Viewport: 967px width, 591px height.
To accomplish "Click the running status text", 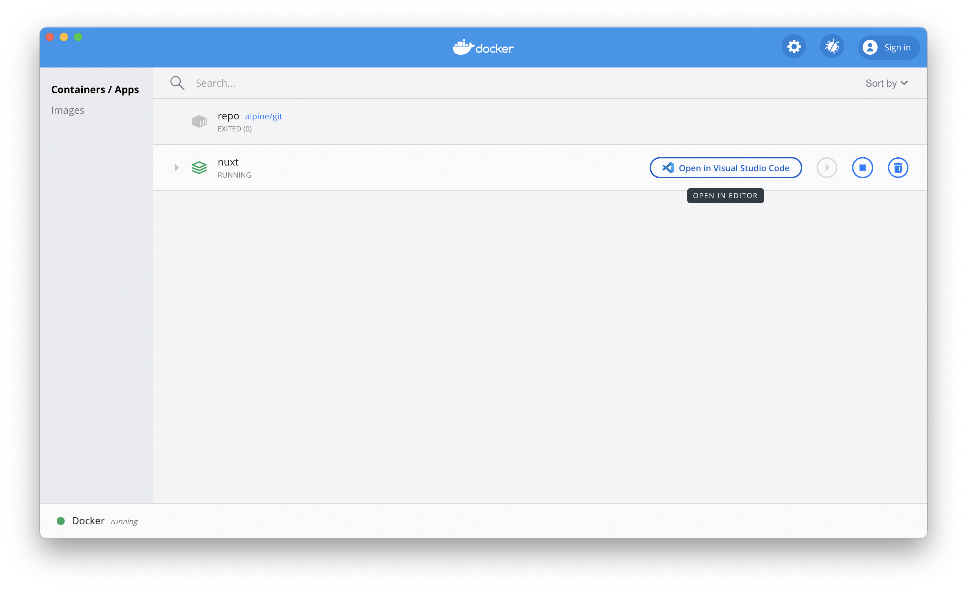I will click(x=124, y=521).
